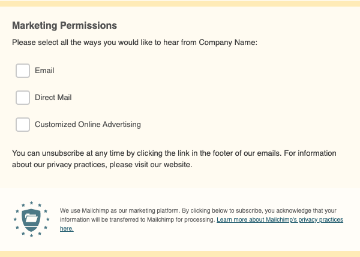Select the "Customized Online Advertising" label

pos(88,125)
